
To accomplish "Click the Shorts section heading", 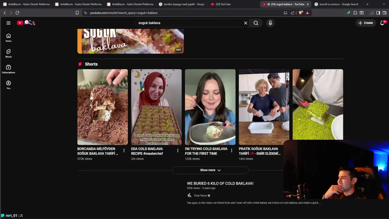I will (91, 64).
